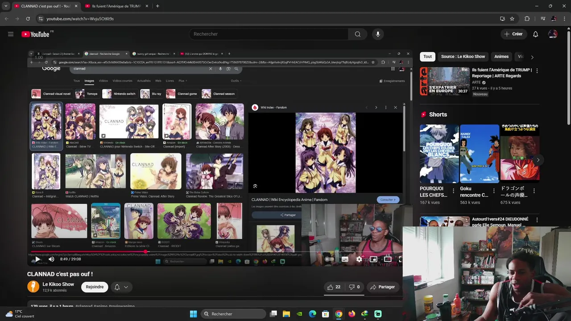Focus the YouTube Rechercher search field
571x321 pixels.
(269, 34)
